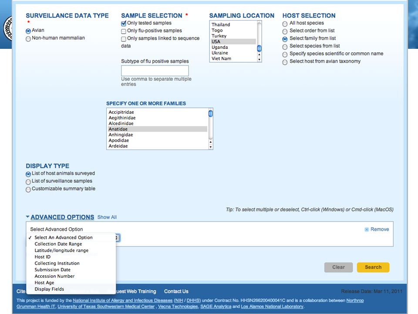Choose Select order from list
Screen dimensions: 418x314
pos(285,31)
